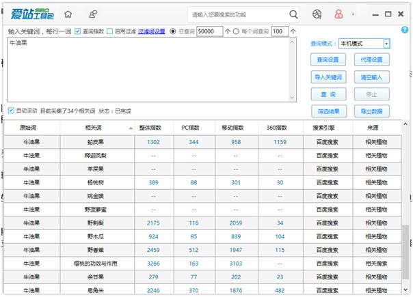Enable the 启用过滤 checkbox

pyautogui.click(x=110, y=31)
